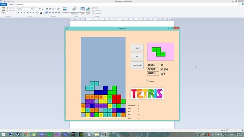Select align text left
Screen dimensions: 244x137
point(47,13)
